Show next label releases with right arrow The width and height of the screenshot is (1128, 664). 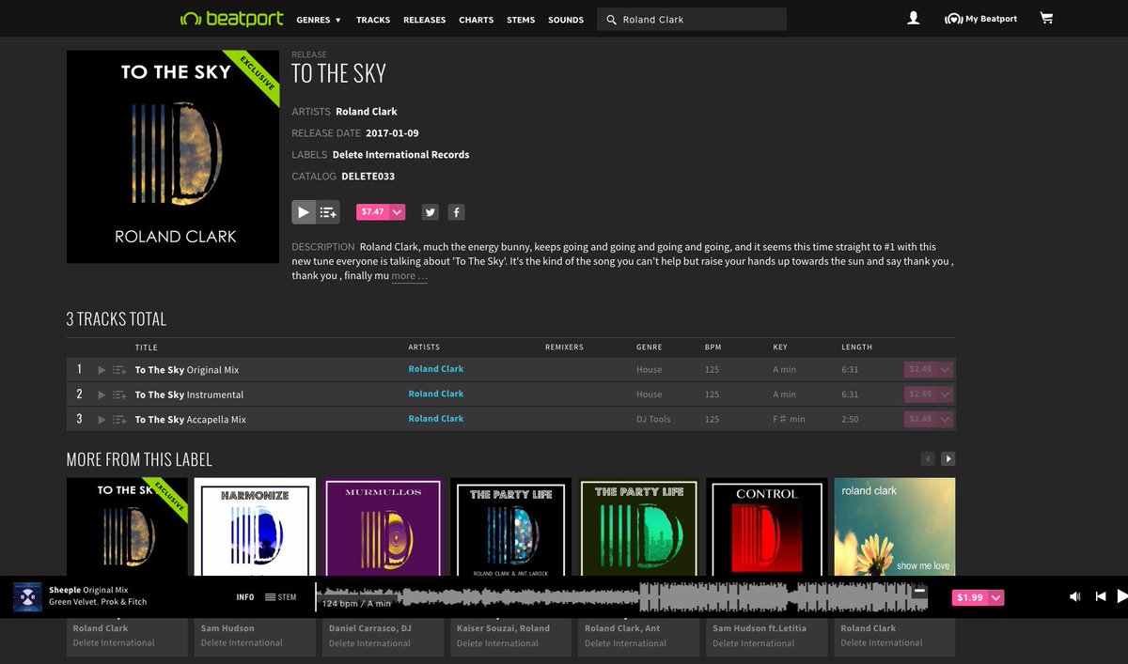(948, 459)
